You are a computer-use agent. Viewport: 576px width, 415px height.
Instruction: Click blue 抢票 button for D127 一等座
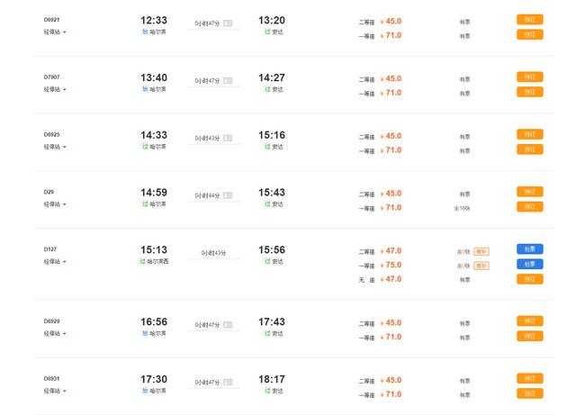tap(529, 265)
